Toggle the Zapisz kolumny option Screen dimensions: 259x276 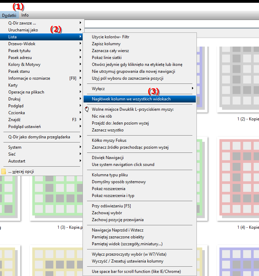140,44
